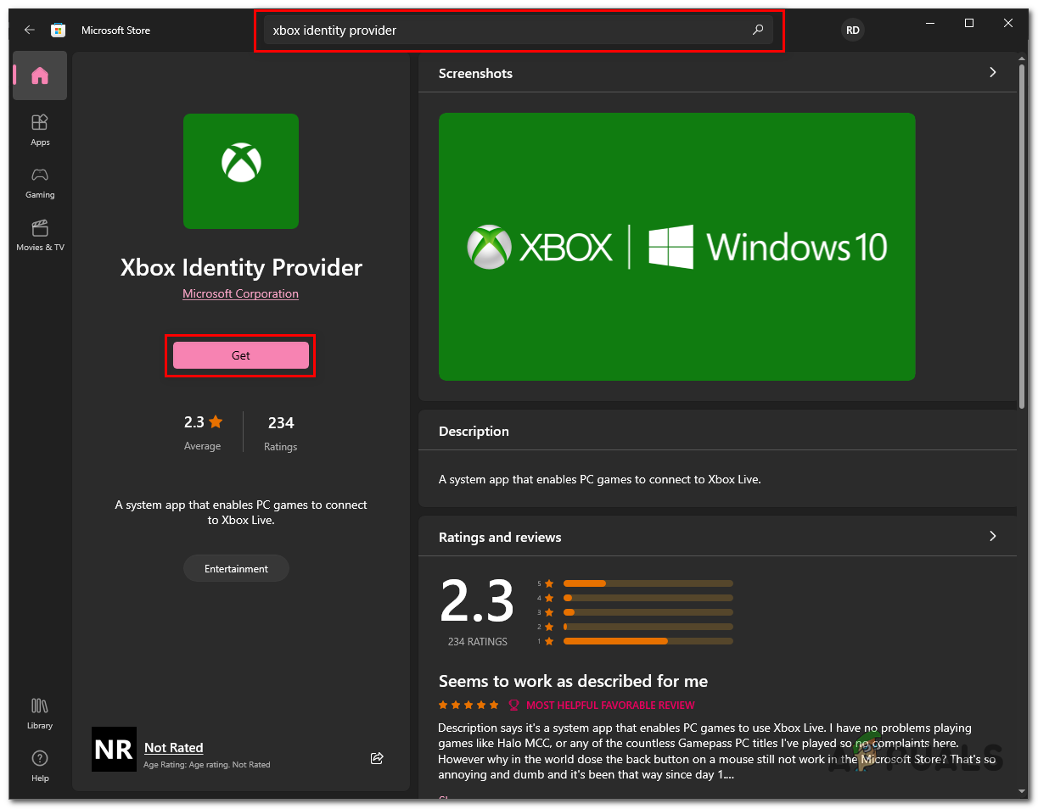Share this app via share icon
1038x809 pixels.
coord(377,758)
